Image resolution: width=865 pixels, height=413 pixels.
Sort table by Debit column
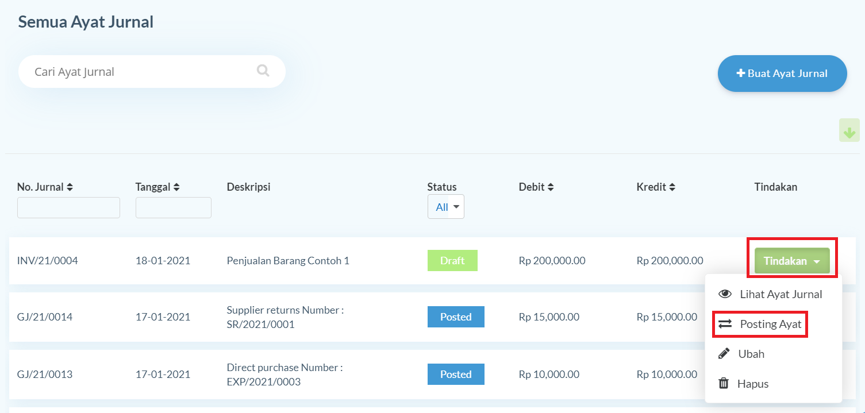[x=551, y=187]
